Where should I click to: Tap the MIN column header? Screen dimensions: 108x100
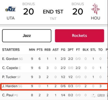(x=32, y=50)
